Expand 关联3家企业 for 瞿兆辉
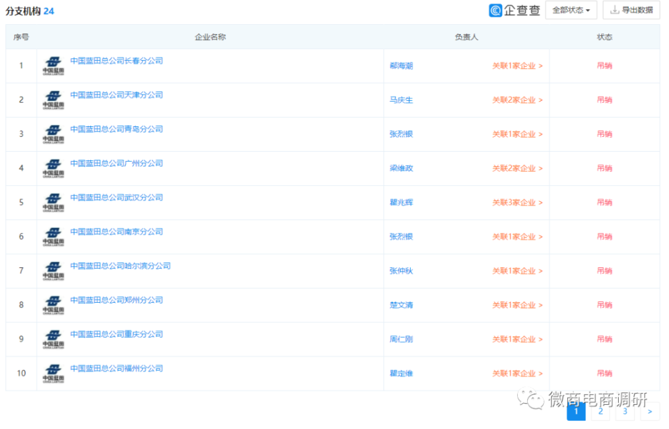The image size is (669, 429). 517,202
